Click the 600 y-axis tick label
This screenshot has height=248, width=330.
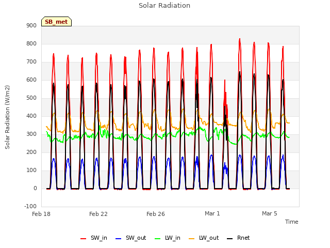point(31,80)
